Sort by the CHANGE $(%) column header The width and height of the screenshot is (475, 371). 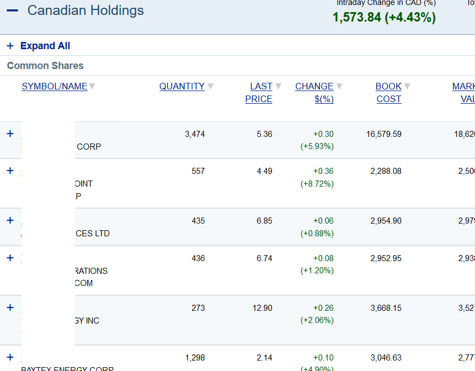tap(314, 93)
